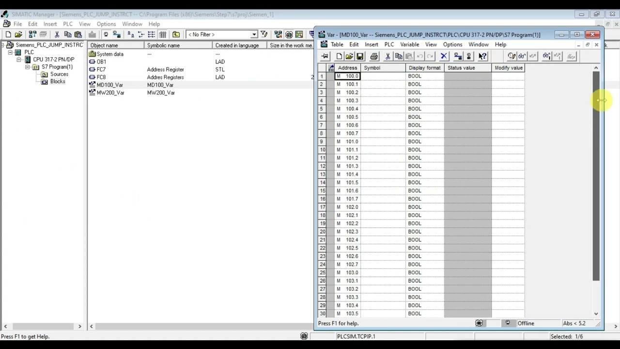Click Open icon in Var toolbar
This screenshot has height=349, width=620.
[349, 56]
